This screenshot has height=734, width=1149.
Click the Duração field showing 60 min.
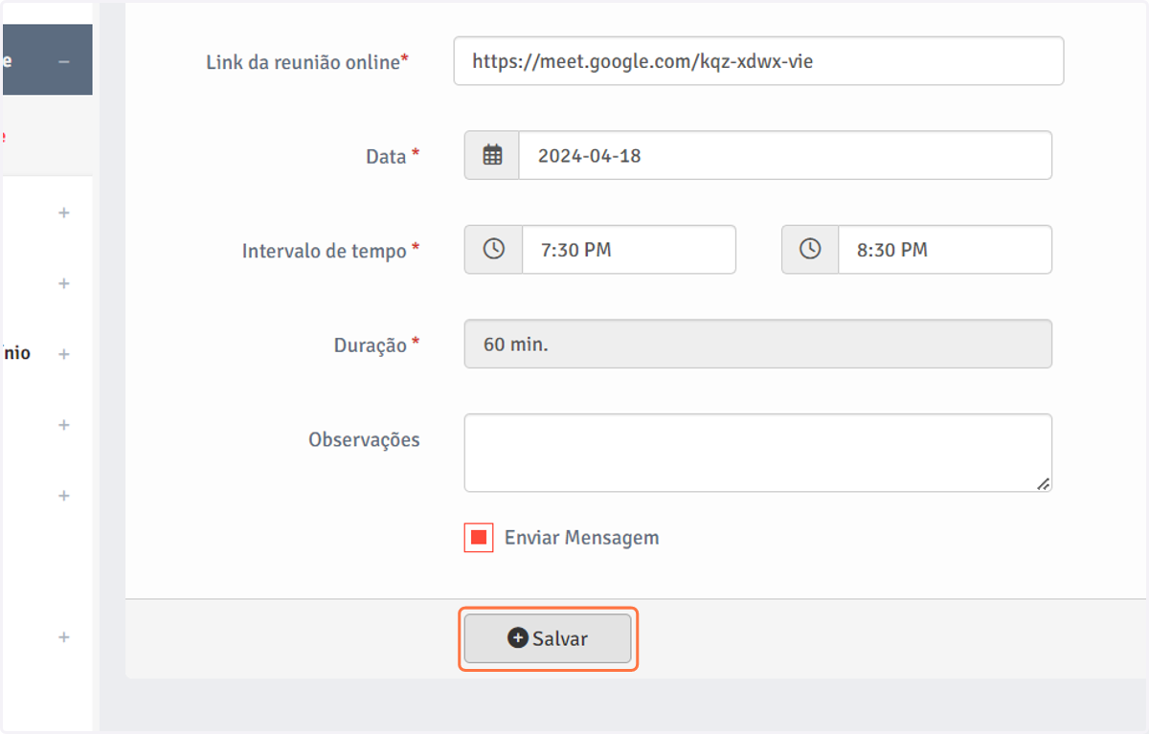758,344
